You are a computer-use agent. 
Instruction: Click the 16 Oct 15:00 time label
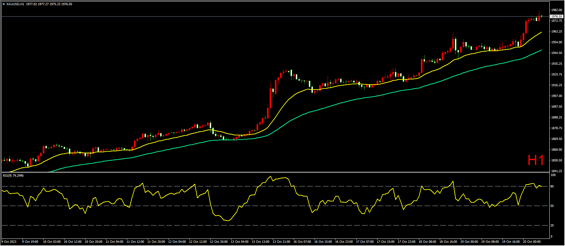click(x=323, y=242)
